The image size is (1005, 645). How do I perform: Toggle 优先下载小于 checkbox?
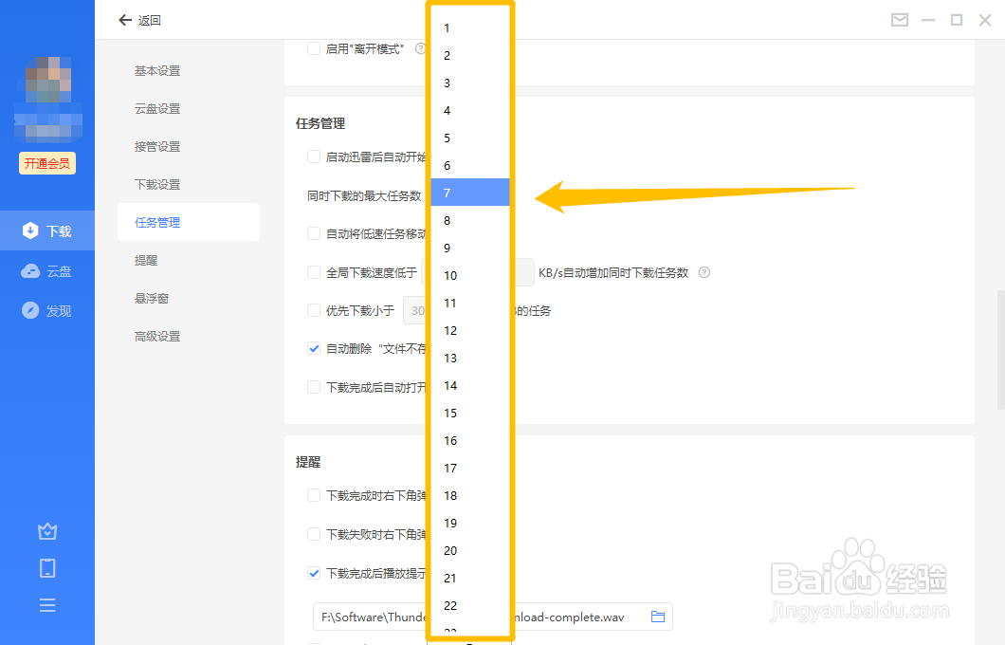[x=314, y=310]
